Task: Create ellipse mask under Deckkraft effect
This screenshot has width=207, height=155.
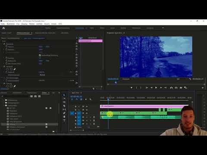Action: point(7,69)
